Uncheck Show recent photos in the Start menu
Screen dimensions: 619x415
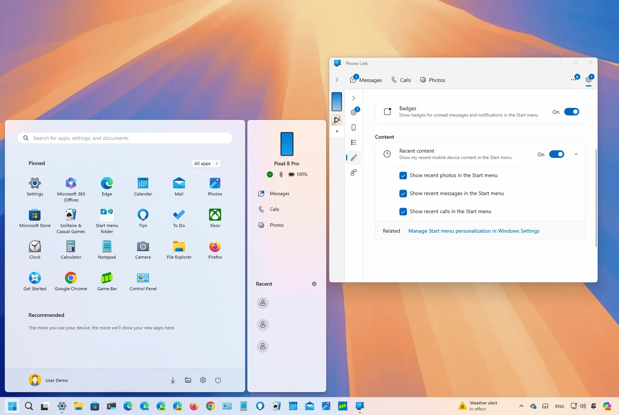403,176
